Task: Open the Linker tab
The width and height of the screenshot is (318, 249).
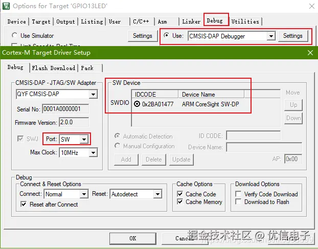Action: click(191, 21)
